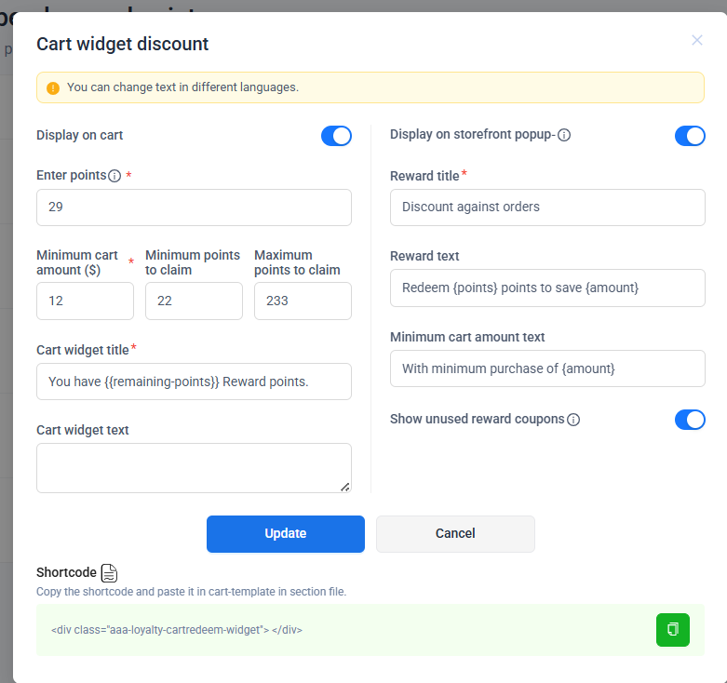Viewport: 727px width, 683px height.
Task: Click the Shortcode document icon
Action: [x=109, y=573]
